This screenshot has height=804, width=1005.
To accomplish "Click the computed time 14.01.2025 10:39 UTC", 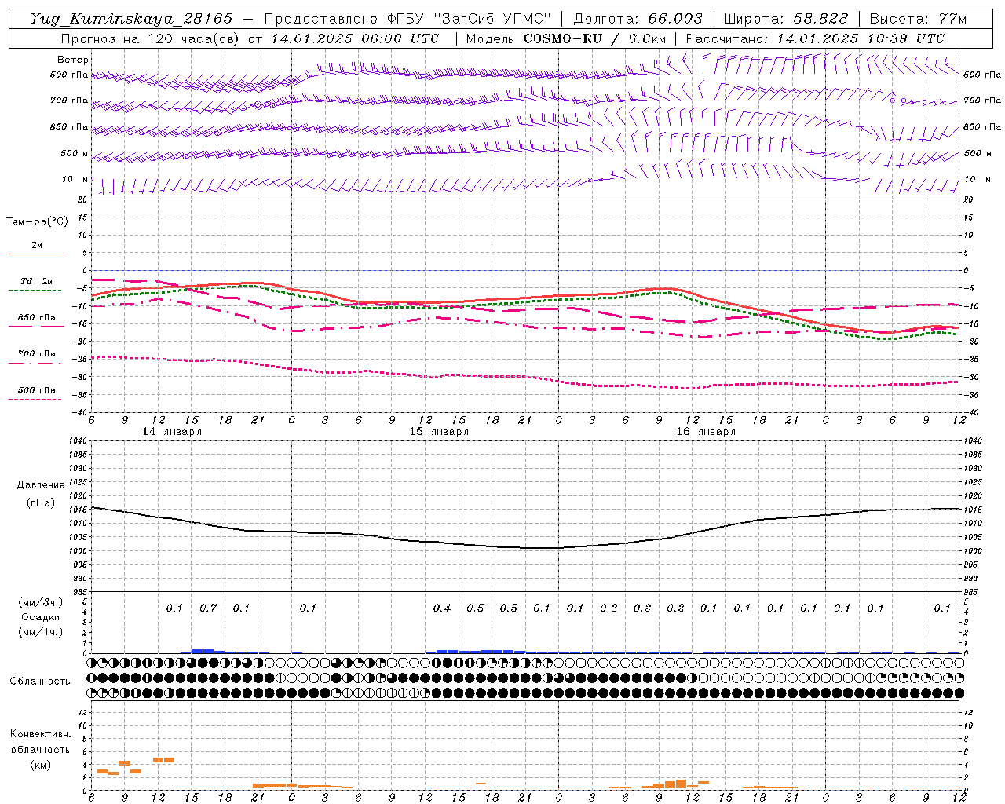I will tap(861, 38).
